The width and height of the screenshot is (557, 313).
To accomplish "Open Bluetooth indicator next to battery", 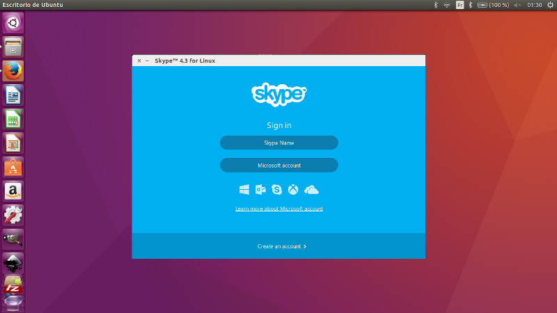I will (x=471, y=5).
